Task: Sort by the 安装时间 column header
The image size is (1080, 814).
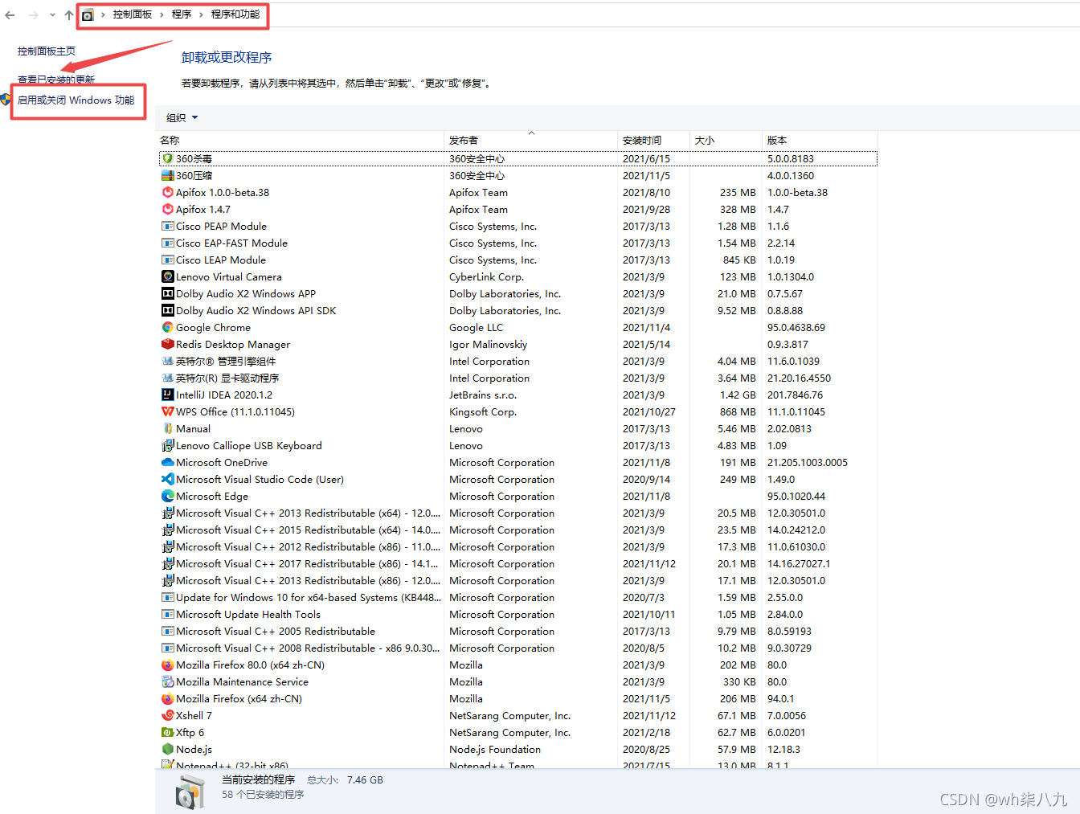Action: click(653, 140)
